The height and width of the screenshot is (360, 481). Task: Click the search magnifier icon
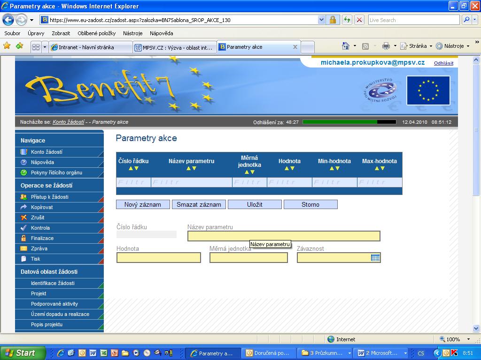click(x=466, y=20)
